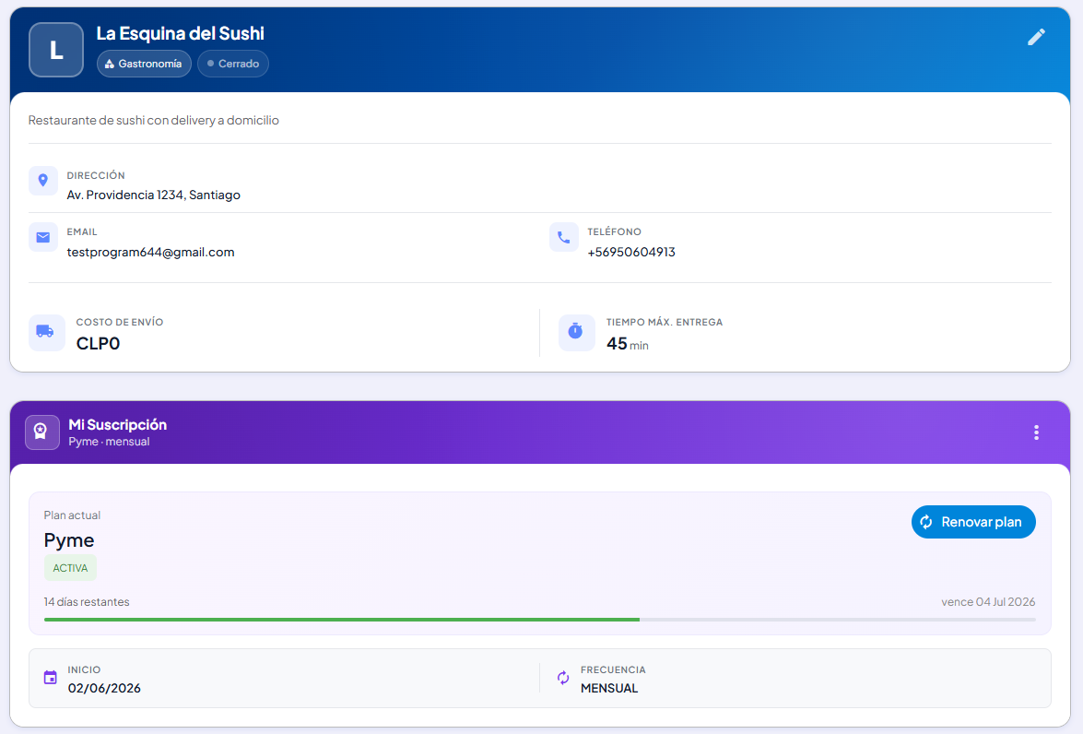Image resolution: width=1083 pixels, height=734 pixels.
Task: Click the delivery truck icon for Costo de envío
Action: click(46, 333)
